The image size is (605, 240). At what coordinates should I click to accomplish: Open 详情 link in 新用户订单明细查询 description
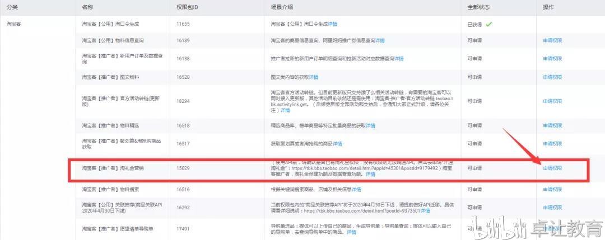pyautogui.click(x=399, y=59)
